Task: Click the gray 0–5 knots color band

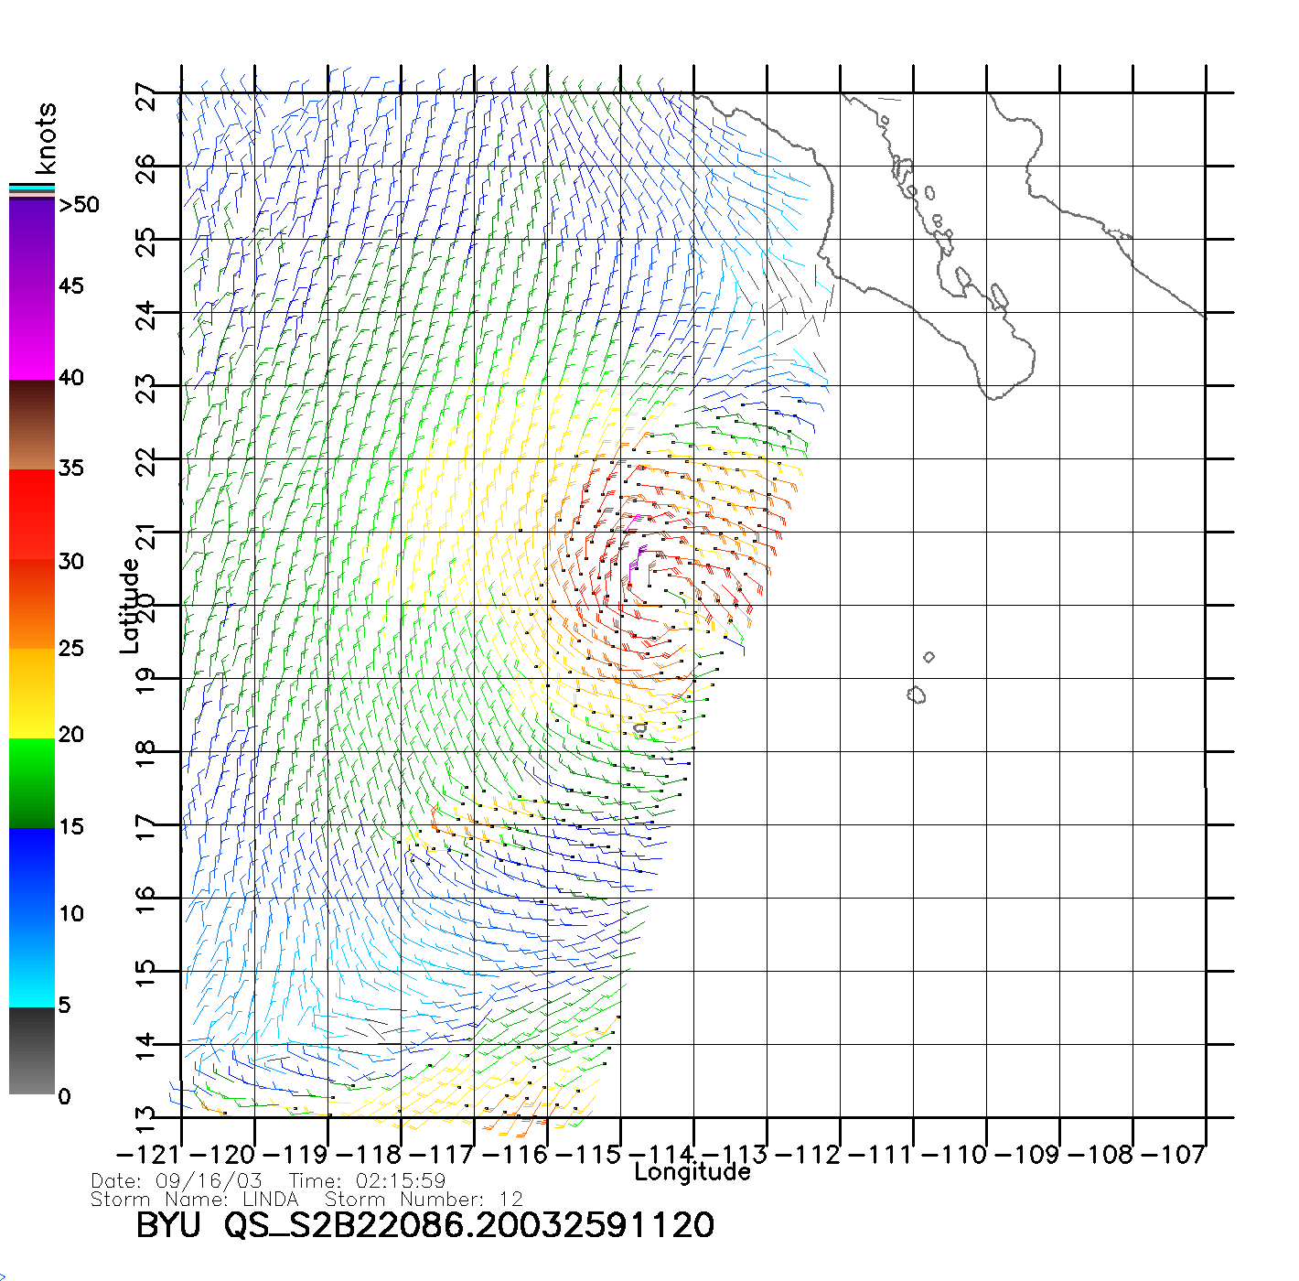Action: (31, 1050)
